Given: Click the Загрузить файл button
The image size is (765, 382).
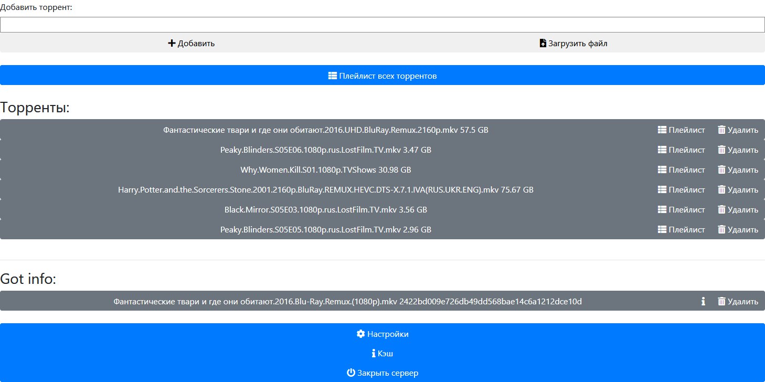Looking at the screenshot, I should click(573, 43).
